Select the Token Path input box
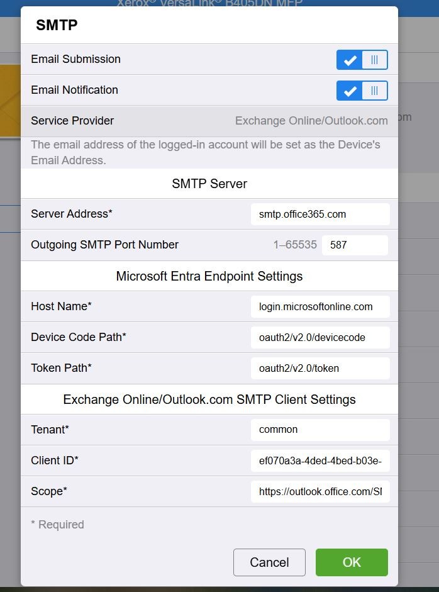The height and width of the screenshot is (592, 439). (x=320, y=368)
